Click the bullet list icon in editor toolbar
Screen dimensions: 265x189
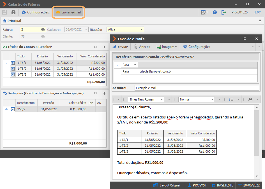[x=231, y=99]
